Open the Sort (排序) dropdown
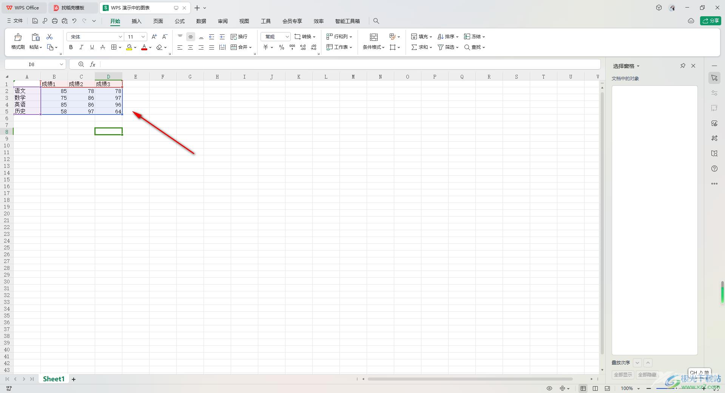The width and height of the screenshot is (725, 393). (x=447, y=37)
